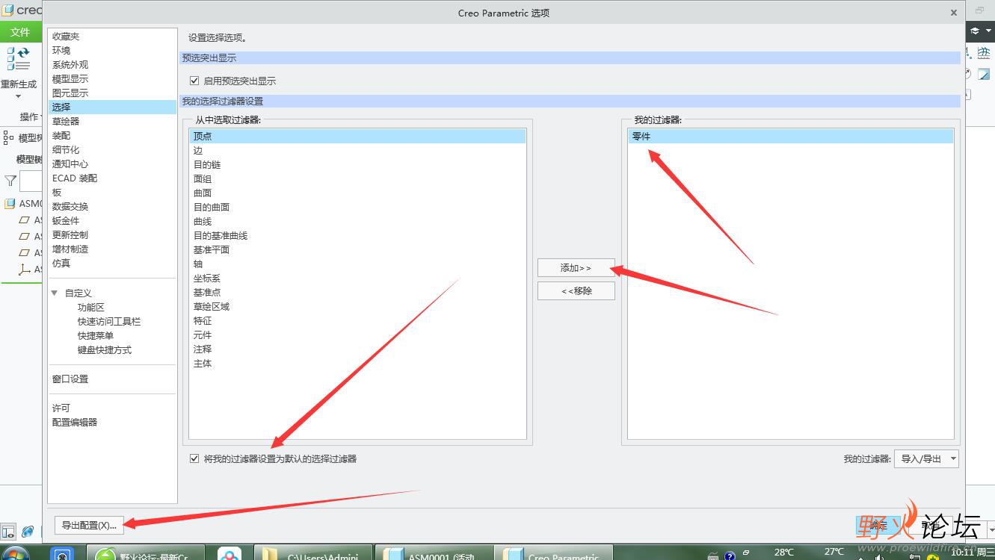995x560 pixels.
Task: Select 面组 in the filter list
Action: [x=357, y=178]
